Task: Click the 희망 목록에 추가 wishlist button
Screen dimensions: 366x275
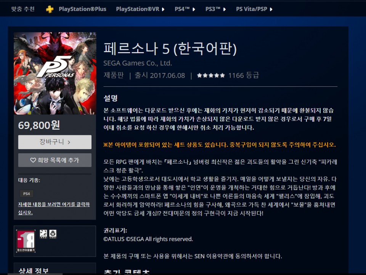Action: [55, 160]
